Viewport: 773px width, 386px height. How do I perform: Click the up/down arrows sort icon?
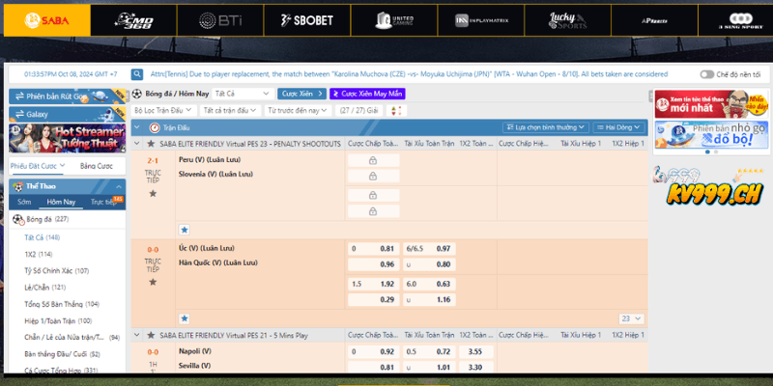(x=396, y=111)
